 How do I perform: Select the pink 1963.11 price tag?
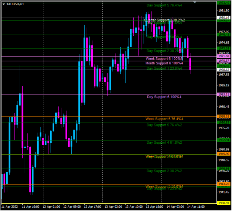click(x=224, y=95)
